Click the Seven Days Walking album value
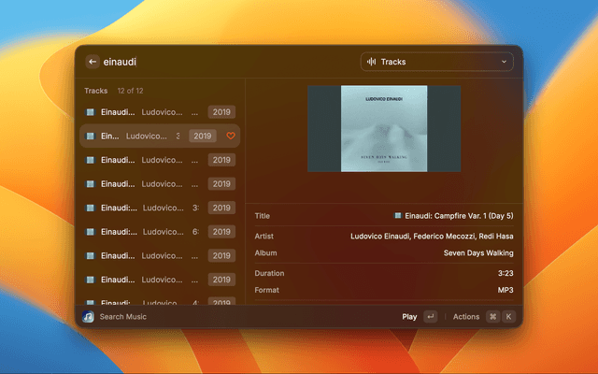This screenshot has height=374, width=598. coord(477,252)
